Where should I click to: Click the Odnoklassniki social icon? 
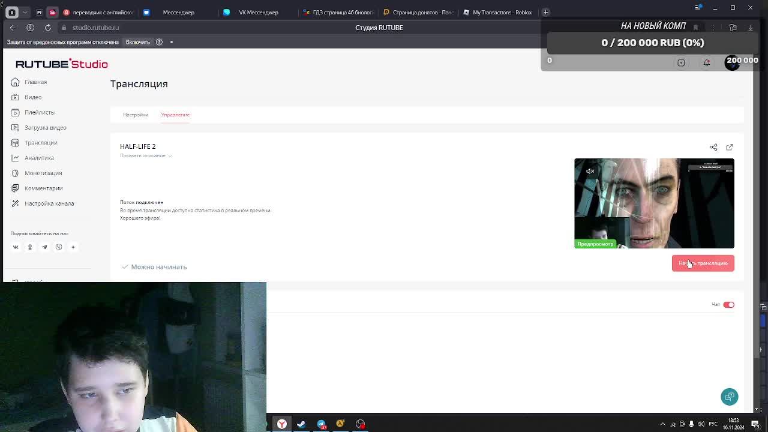30,247
